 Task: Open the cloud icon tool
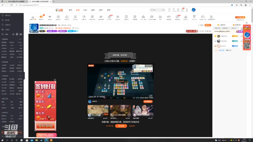click(x=67, y=17)
